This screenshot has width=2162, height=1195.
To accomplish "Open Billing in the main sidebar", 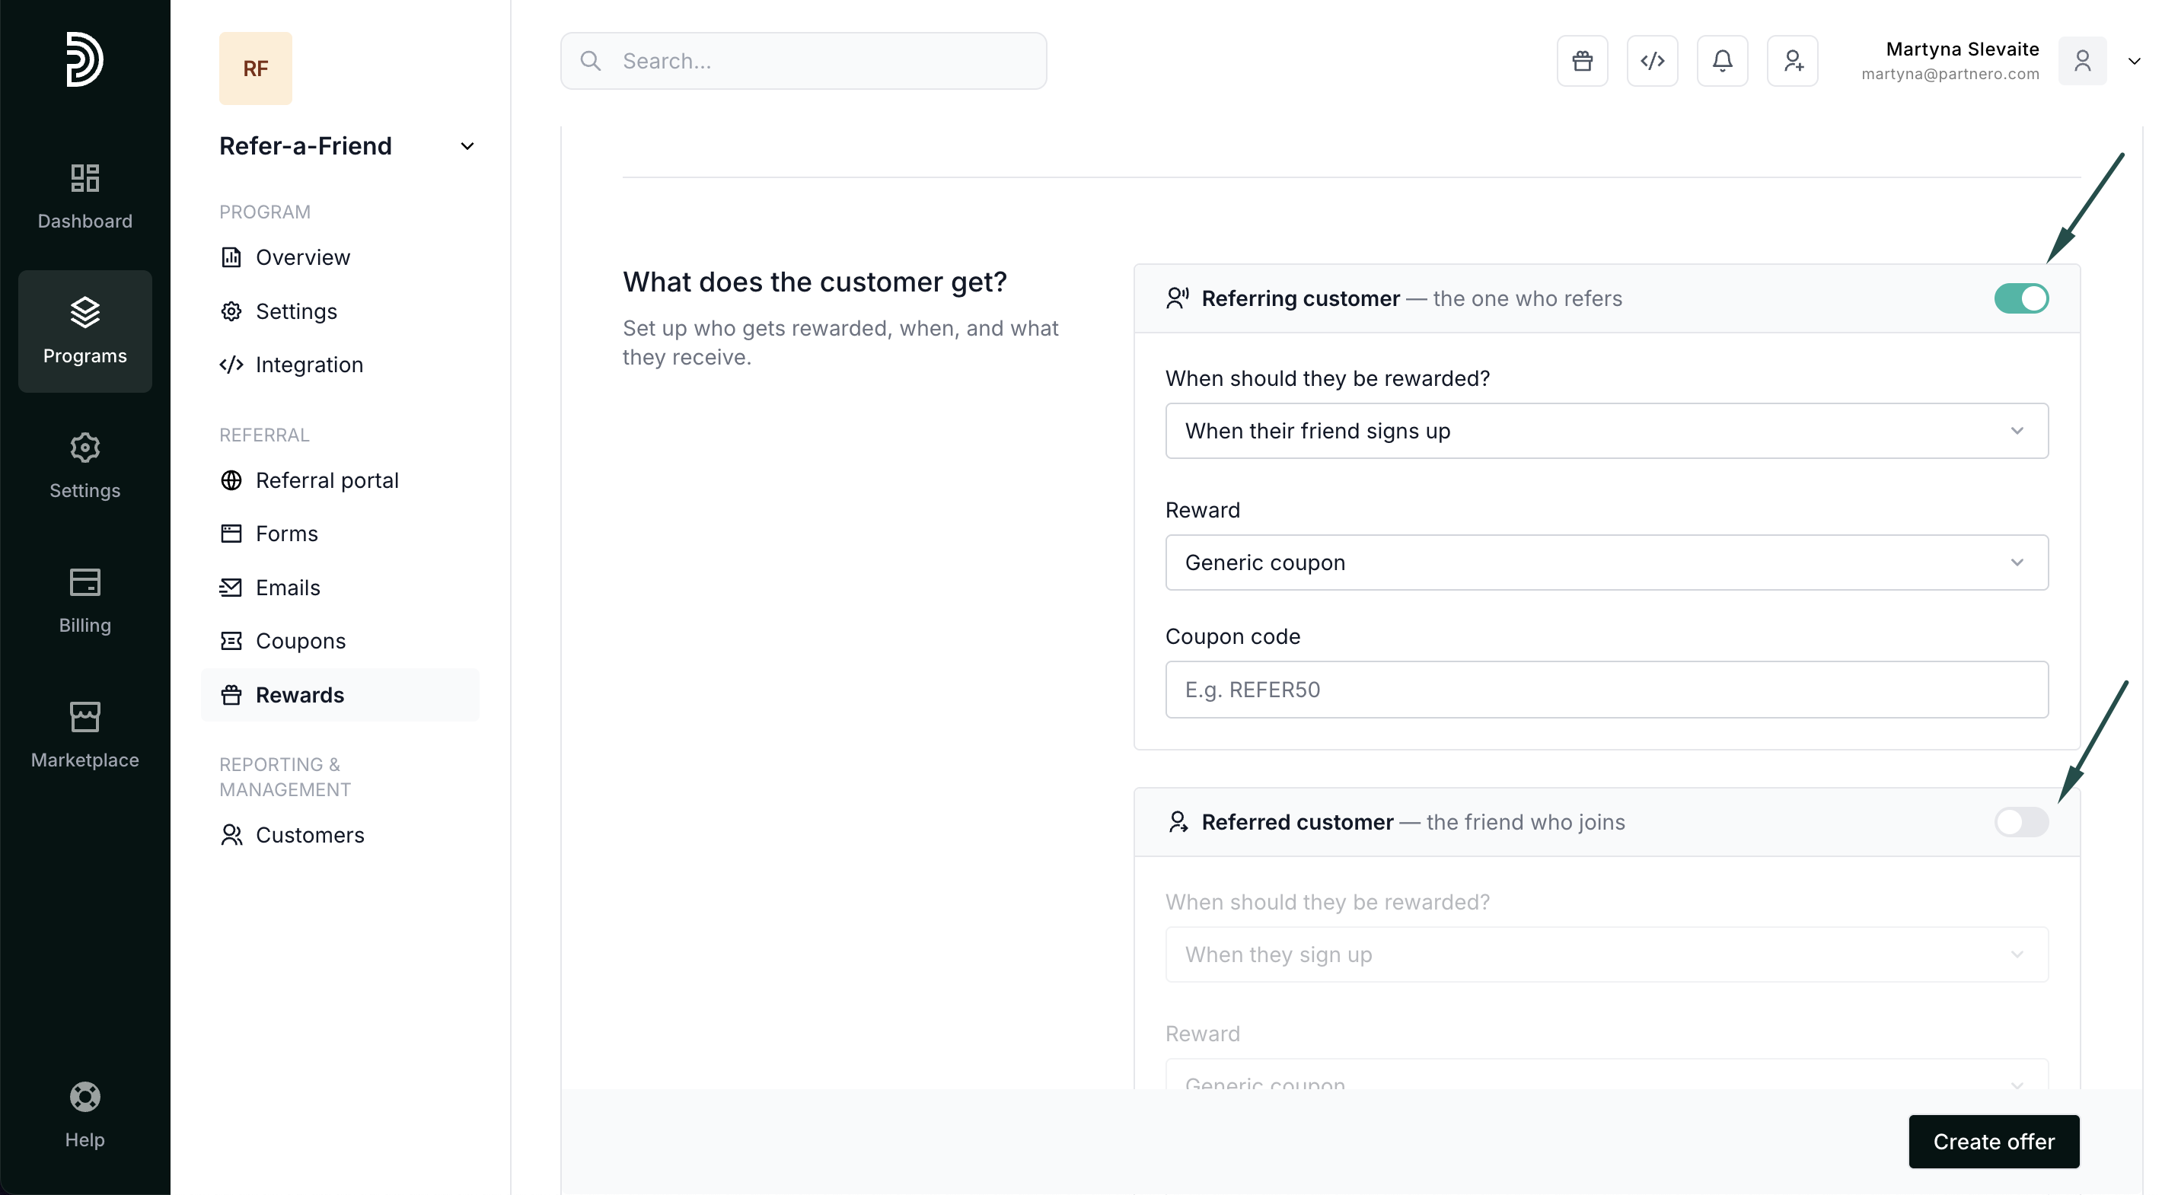I will tap(85, 601).
